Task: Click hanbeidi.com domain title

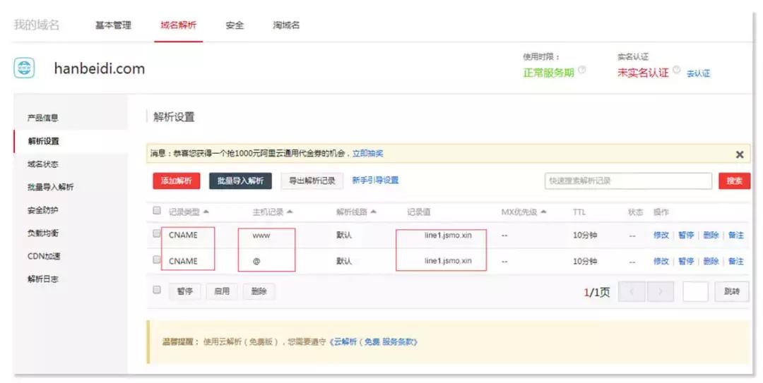Action: [x=100, y=68]
